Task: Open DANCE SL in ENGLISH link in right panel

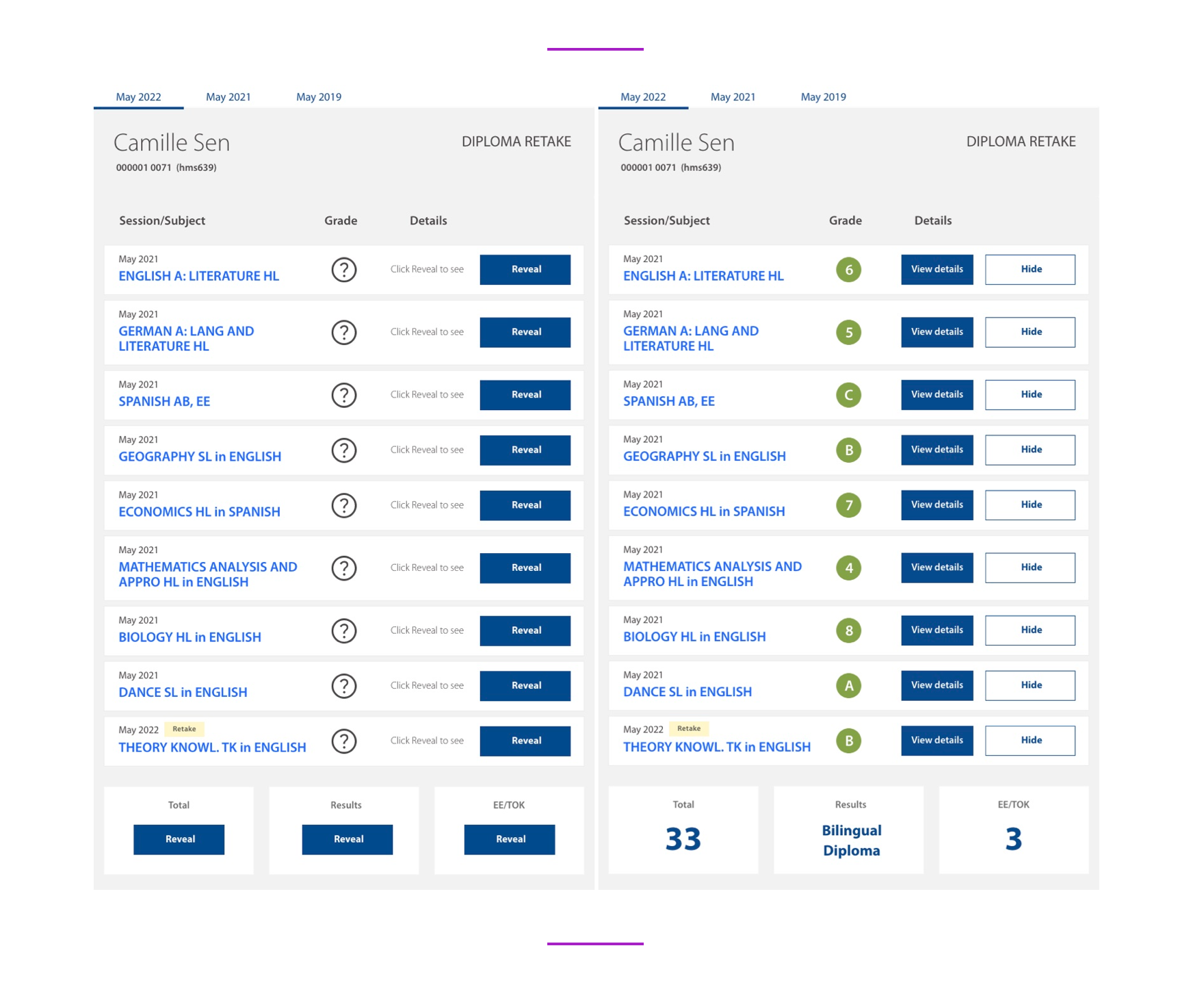Action: pos(687,692)
